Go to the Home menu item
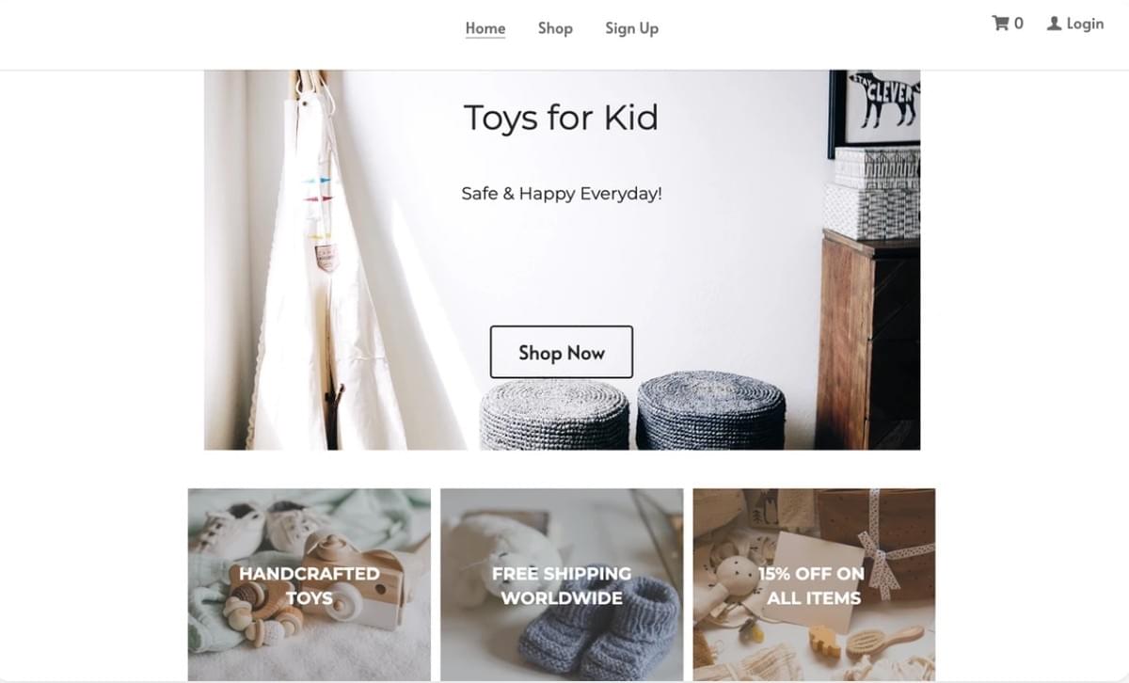 tap(485, 28)
